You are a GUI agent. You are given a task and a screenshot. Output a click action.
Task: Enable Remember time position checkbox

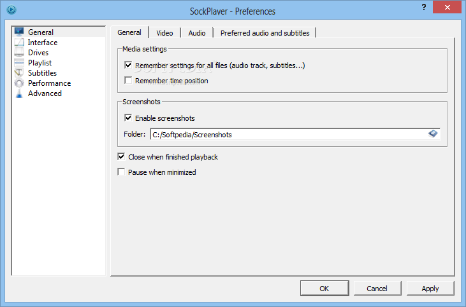tap(128, 80)
